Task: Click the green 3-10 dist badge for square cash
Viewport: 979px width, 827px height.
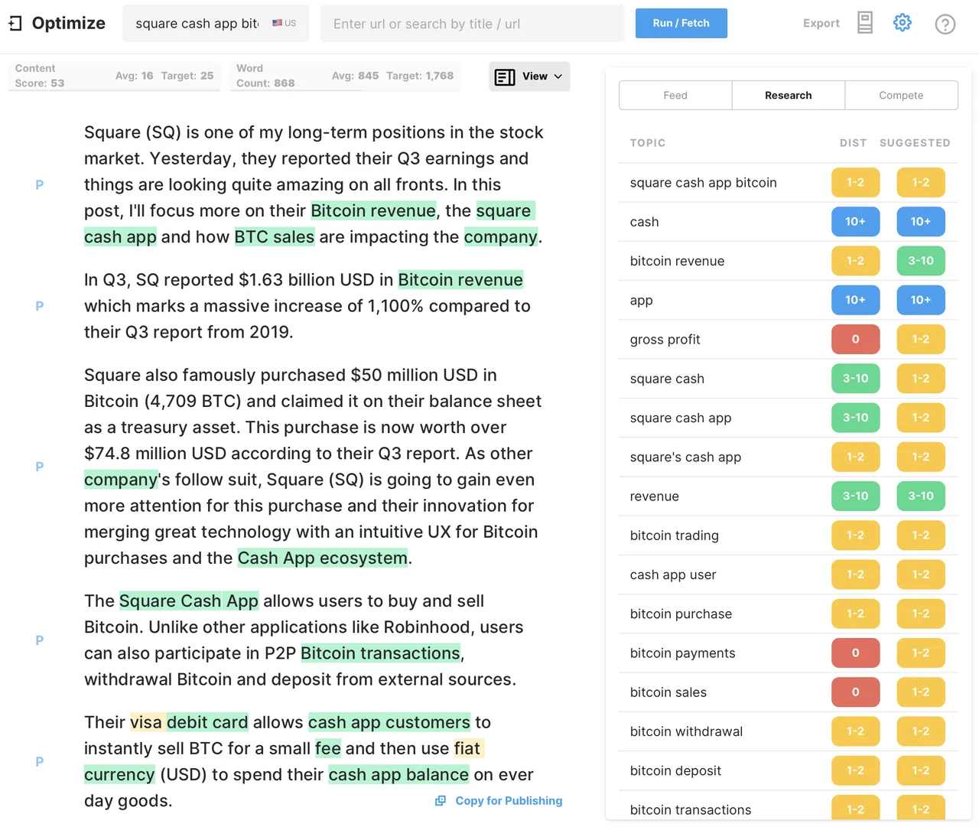Action: tap(855, 379)
